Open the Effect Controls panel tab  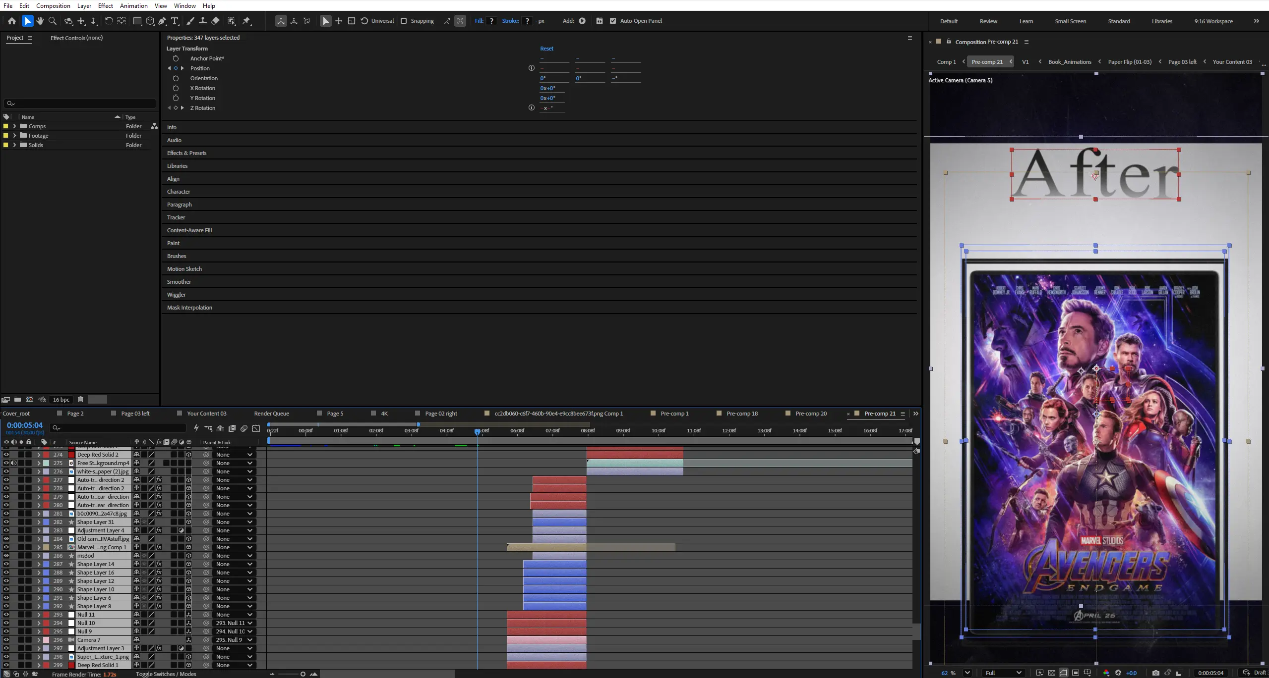click(76, 38)
